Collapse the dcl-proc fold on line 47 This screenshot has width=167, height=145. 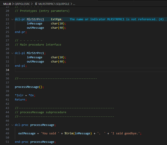tap(13, 125)
